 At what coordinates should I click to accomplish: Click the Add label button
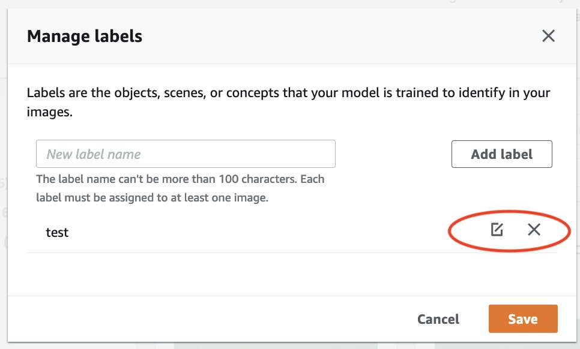click(501, 154)
